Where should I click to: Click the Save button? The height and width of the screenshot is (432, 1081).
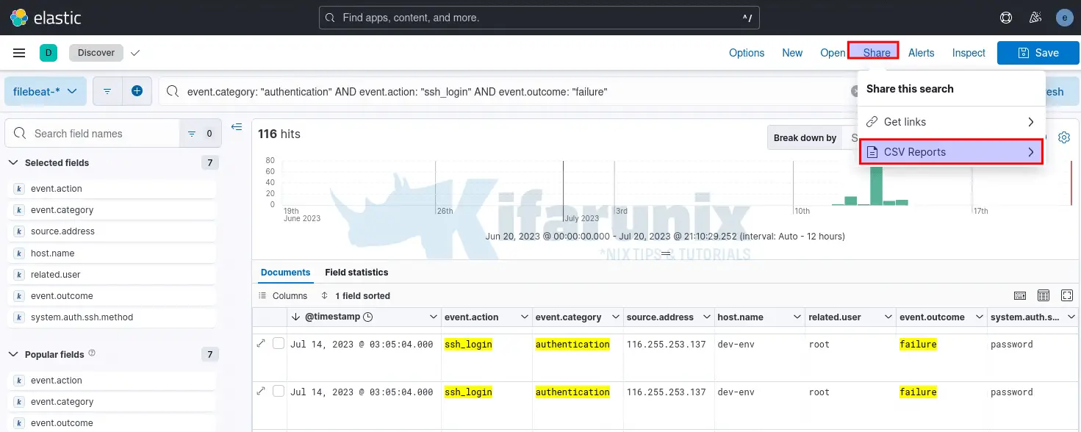coord(1038,53)
